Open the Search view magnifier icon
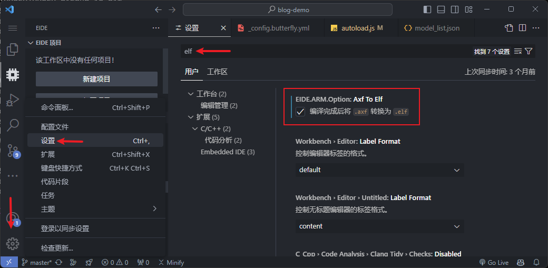 [x=13, y=125]
